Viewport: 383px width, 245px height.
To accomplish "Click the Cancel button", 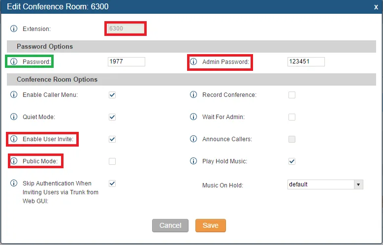I will 170,225.
